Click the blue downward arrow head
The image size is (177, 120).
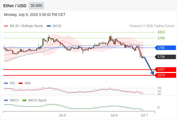pyautogui.click(x=152, y=73)
